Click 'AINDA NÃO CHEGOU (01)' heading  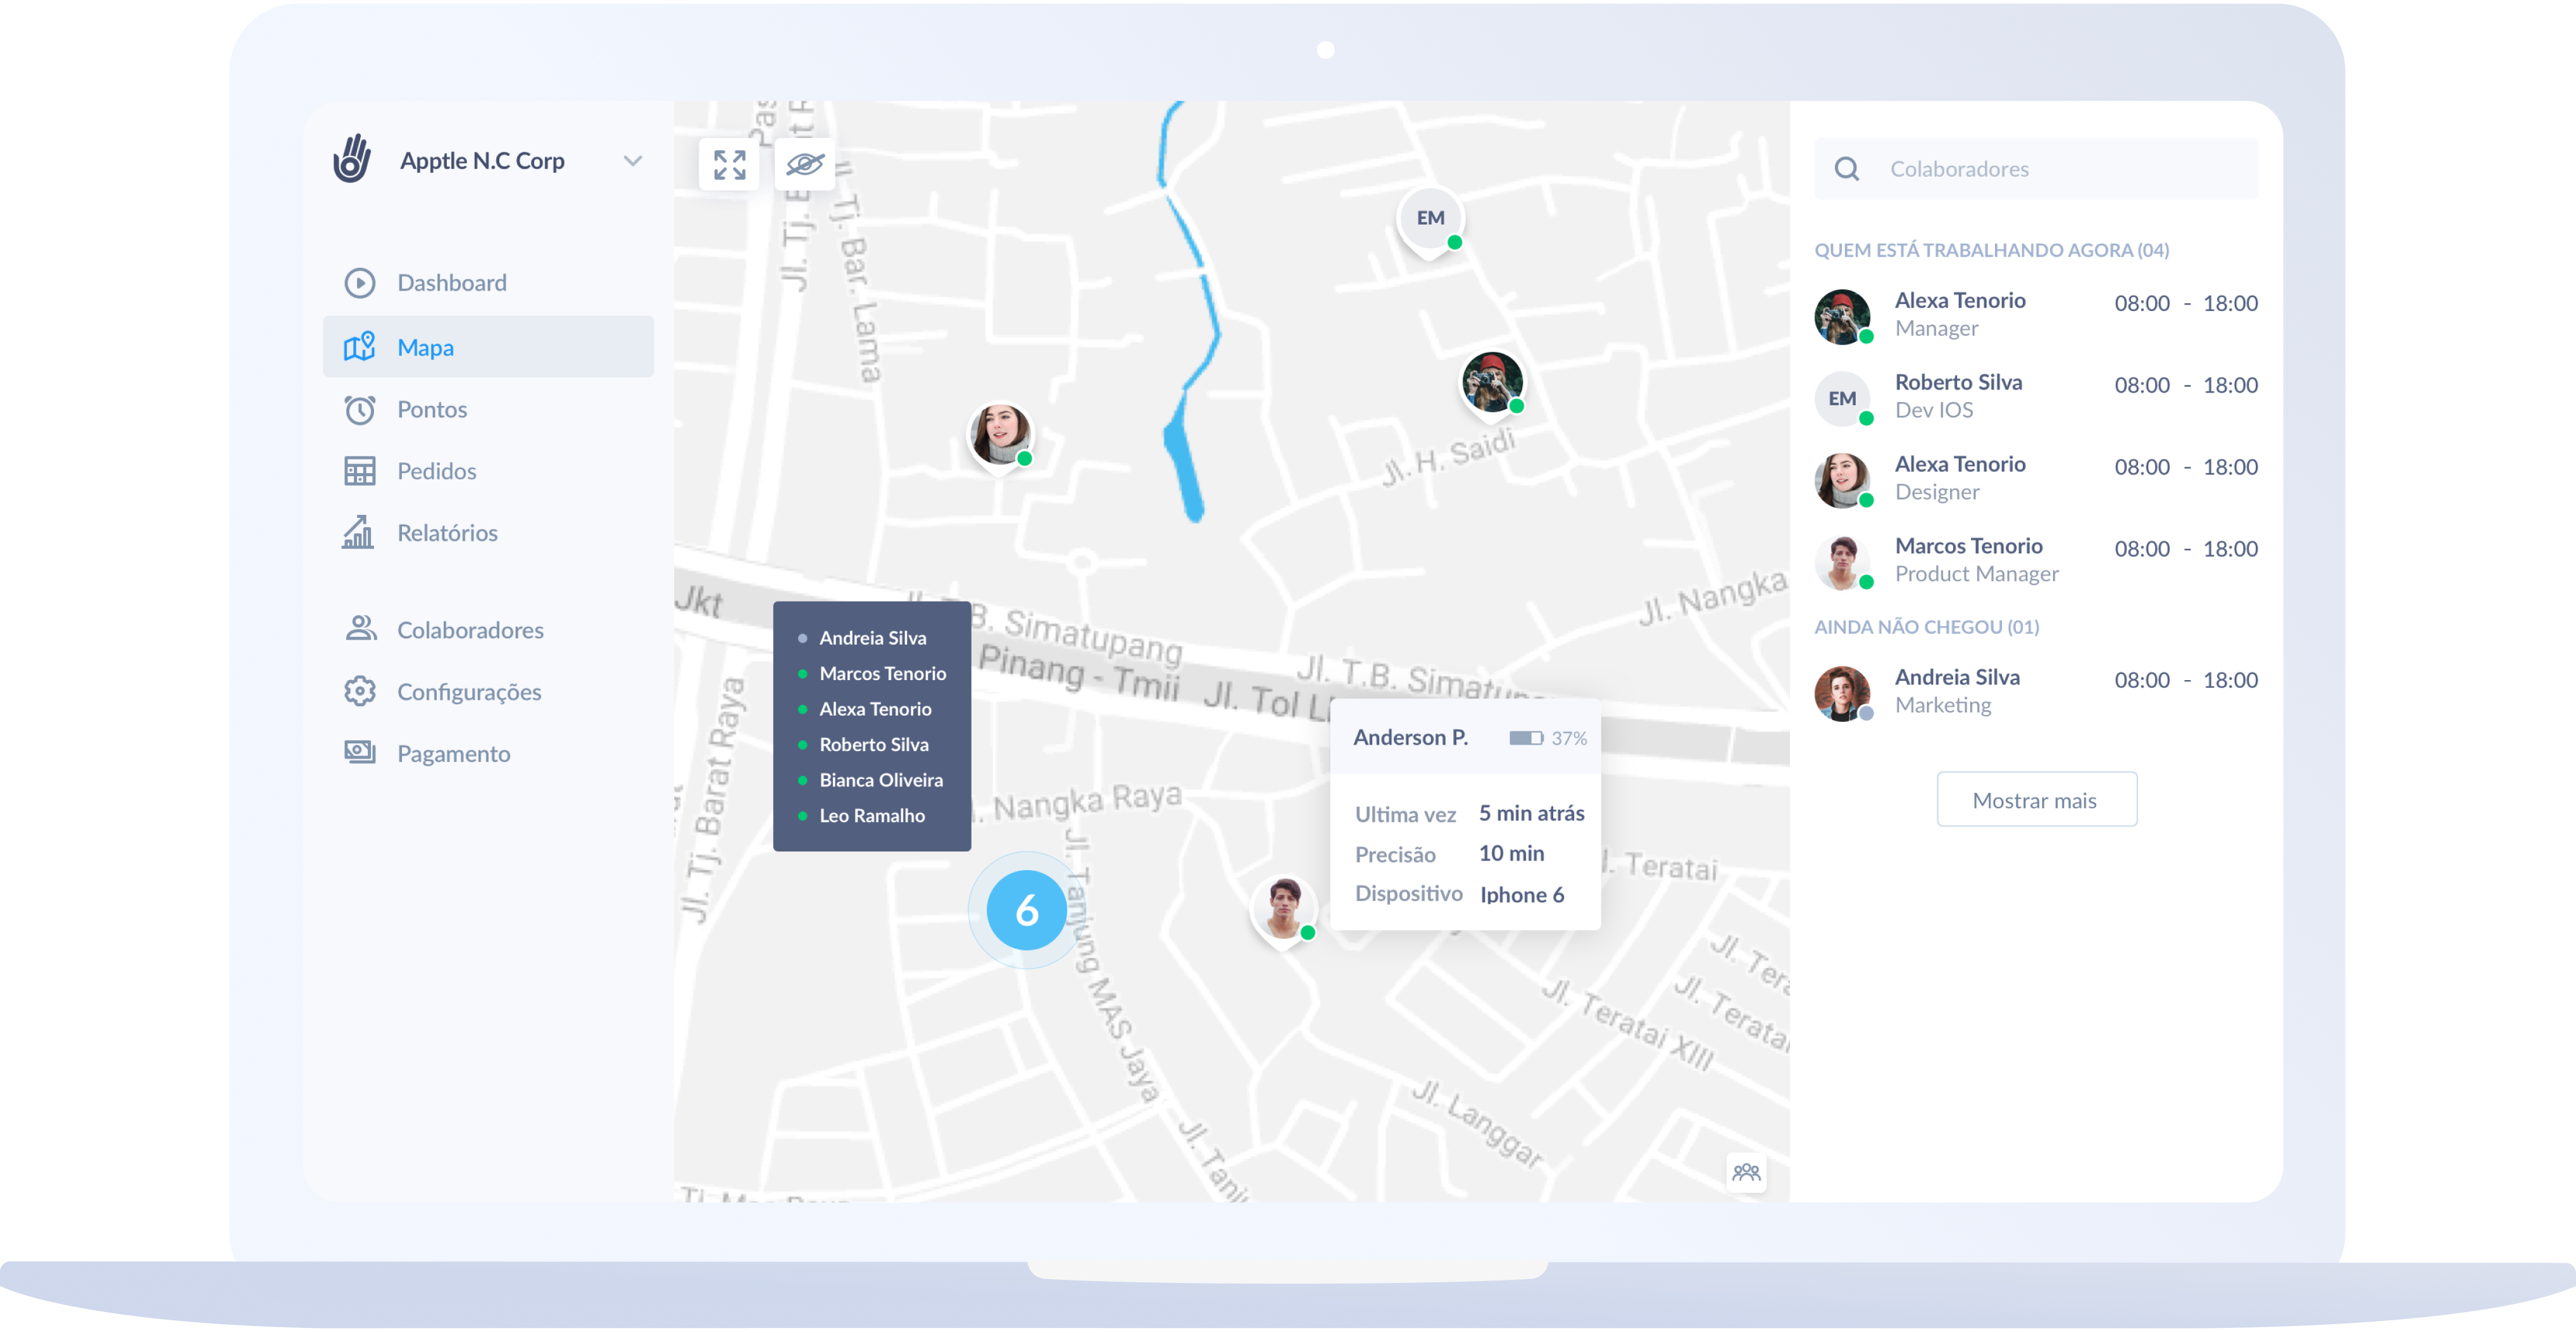(1927, 628)
